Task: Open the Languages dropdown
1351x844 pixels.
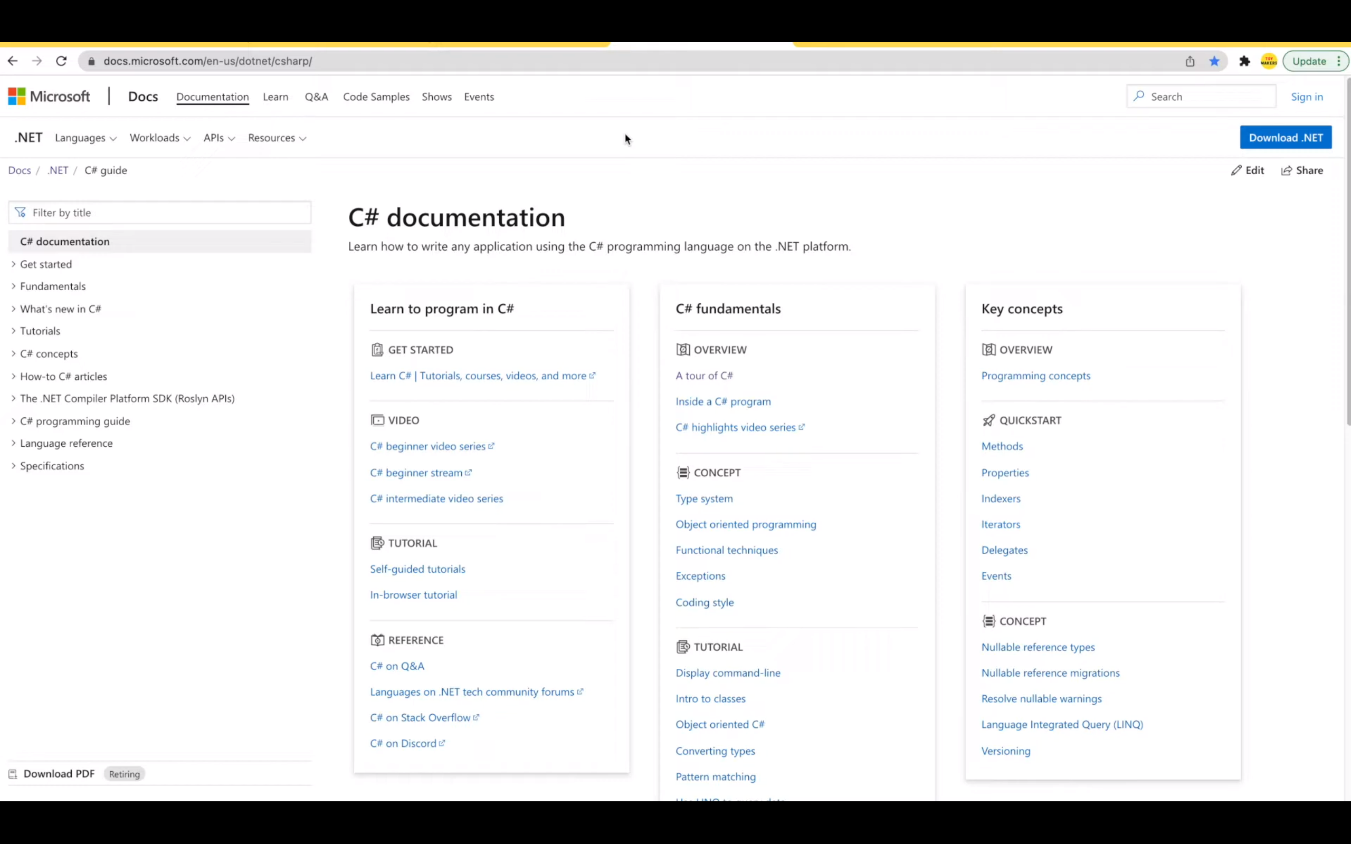Action: click(85, 138)
